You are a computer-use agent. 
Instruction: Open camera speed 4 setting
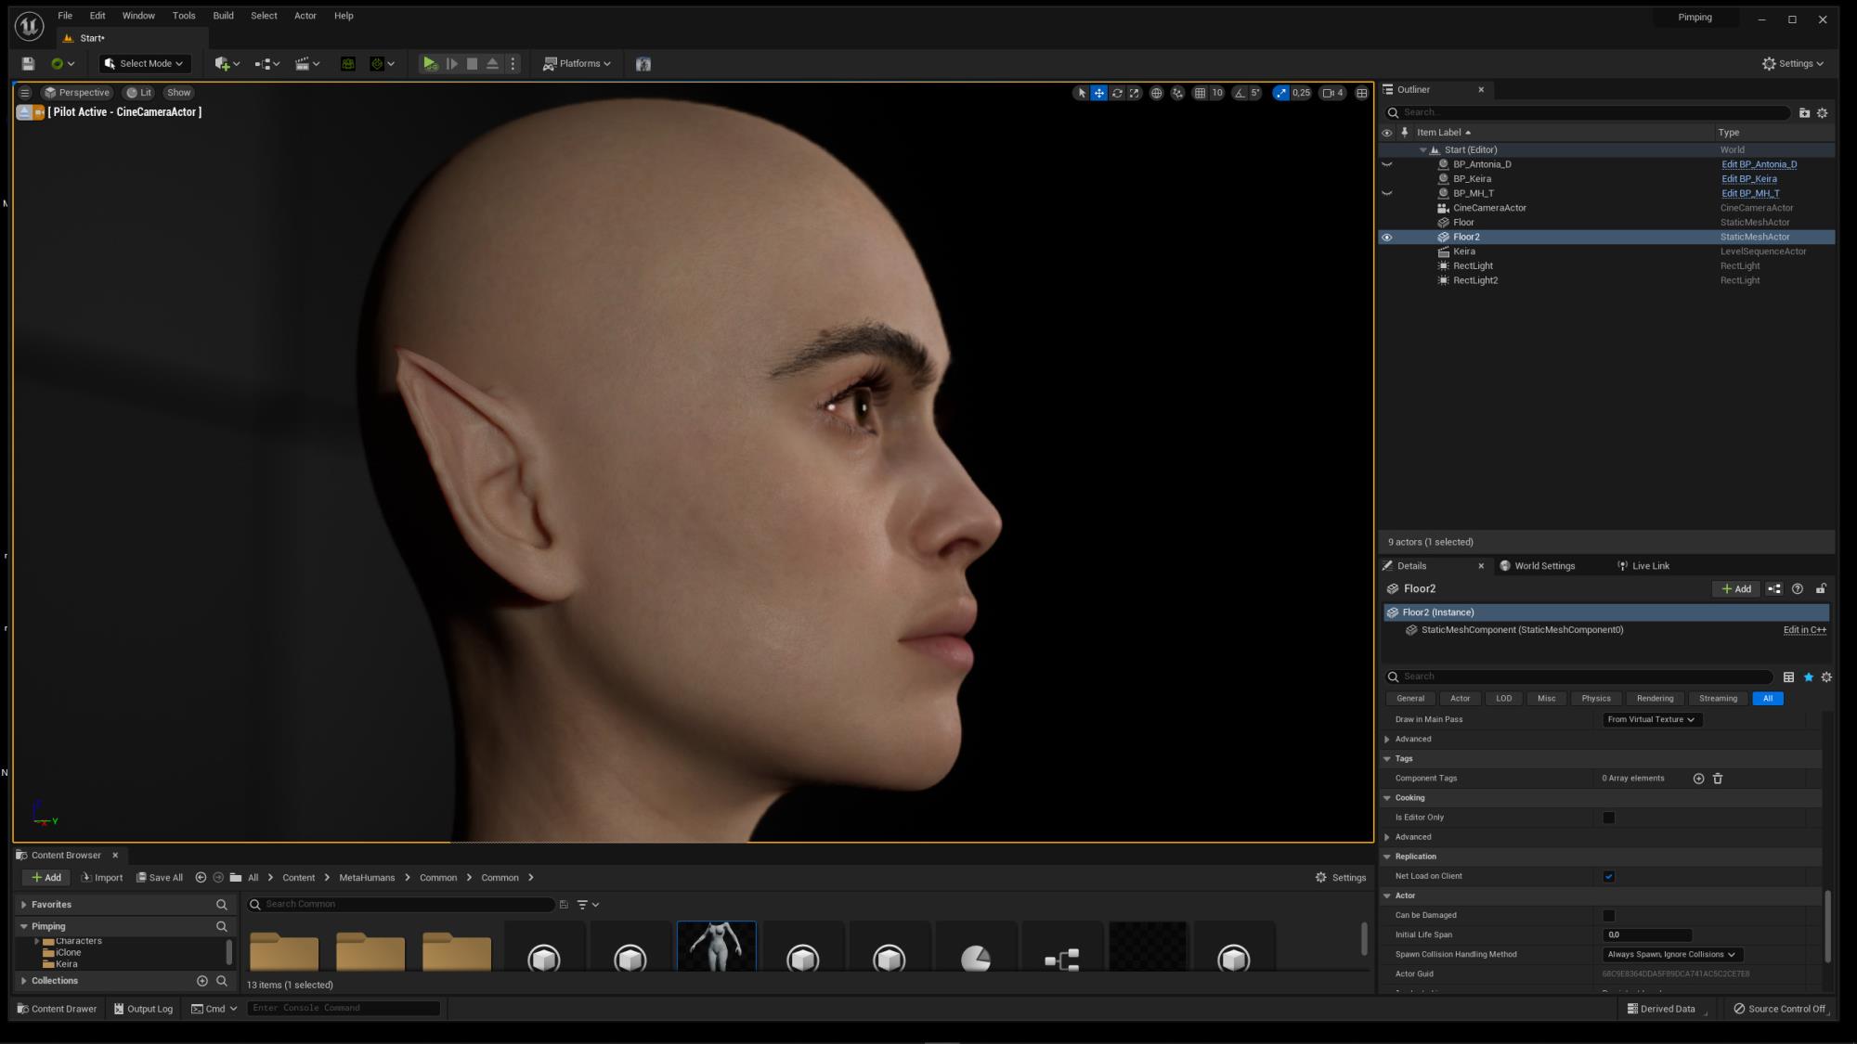coord(1333,93)
